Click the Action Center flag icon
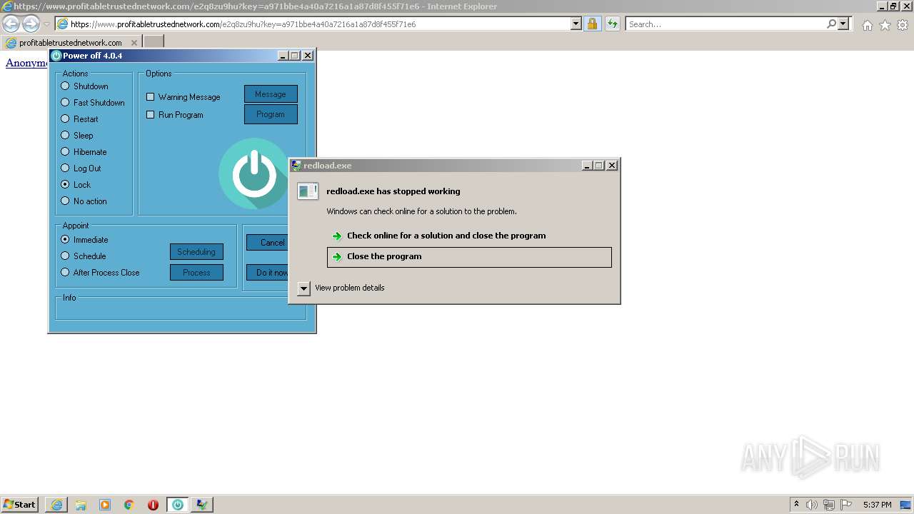Screen dimensions: 914x514 846,505
